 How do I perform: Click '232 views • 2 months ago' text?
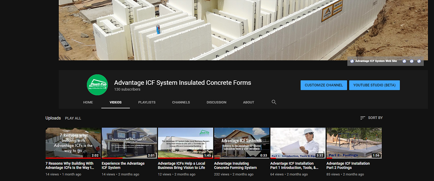pyautogui.click(x=234, y=174)
